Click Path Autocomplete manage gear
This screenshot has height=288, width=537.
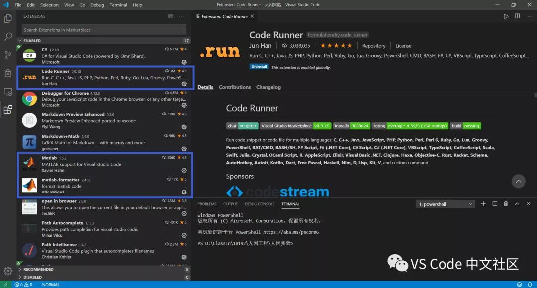pos(184,235)
